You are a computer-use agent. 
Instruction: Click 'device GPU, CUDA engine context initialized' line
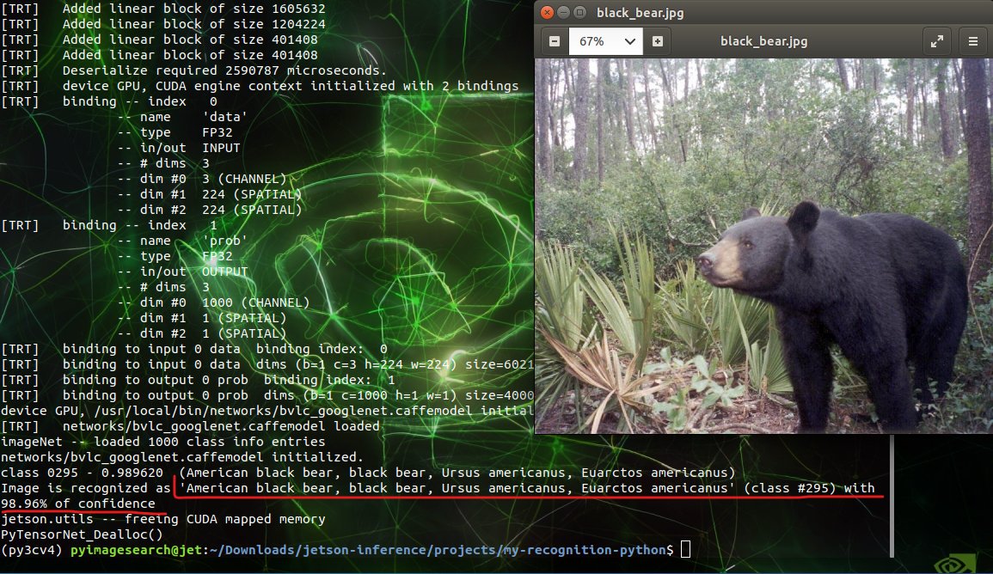click(290, 86)
